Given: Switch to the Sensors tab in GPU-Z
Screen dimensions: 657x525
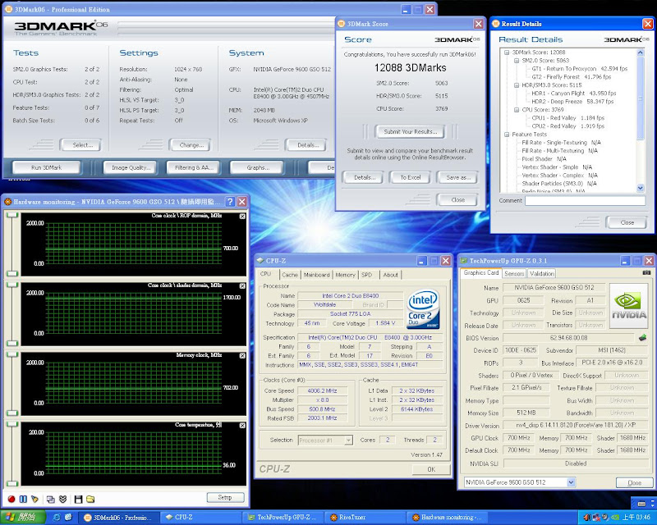Looking at the screenshot, I should coord(514,273).
